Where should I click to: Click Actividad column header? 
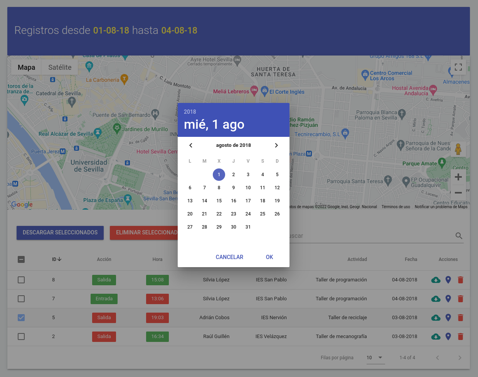pyautogui.click(x=357, y=259)
